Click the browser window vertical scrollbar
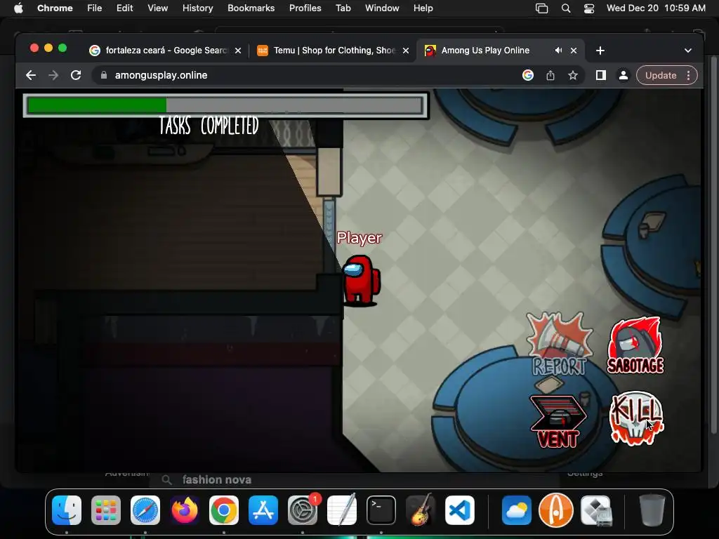Screen dimensions: 719x539 (x=713, y=245)
